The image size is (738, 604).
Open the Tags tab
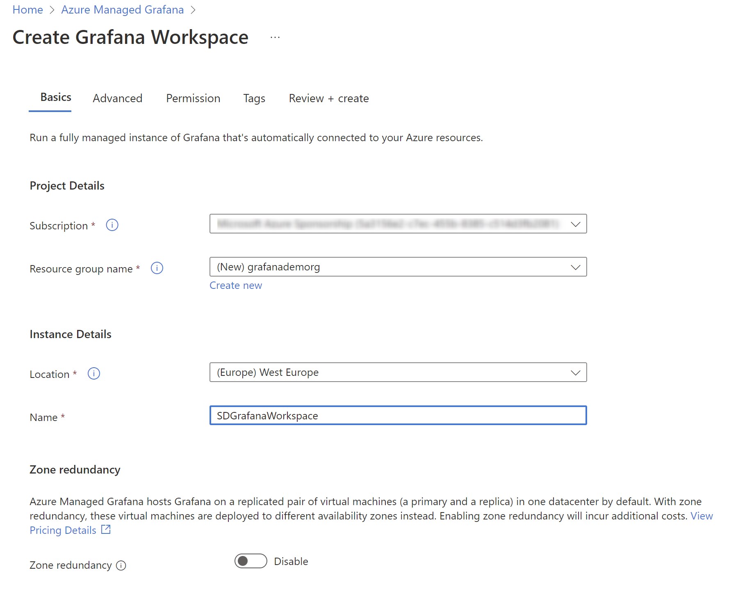point(254,98)
